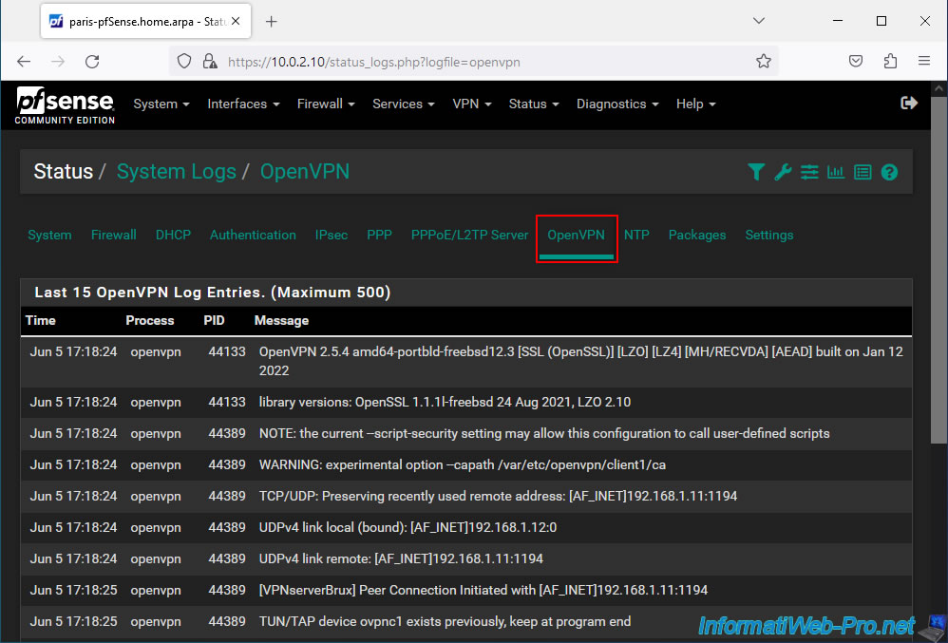List all tabs dropdown chevron
Viewport: 948px width, 643px height.
click(759, 21)
